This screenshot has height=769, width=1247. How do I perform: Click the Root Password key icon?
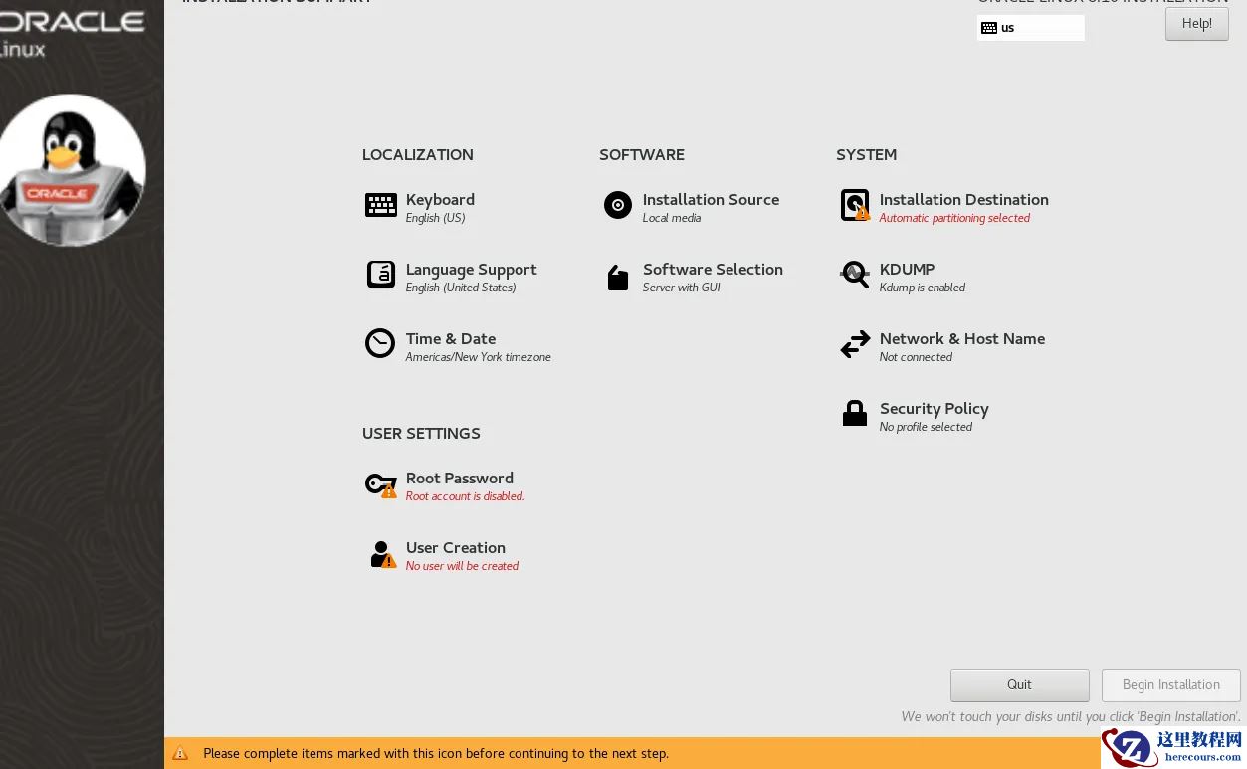[x=381, y=485]
